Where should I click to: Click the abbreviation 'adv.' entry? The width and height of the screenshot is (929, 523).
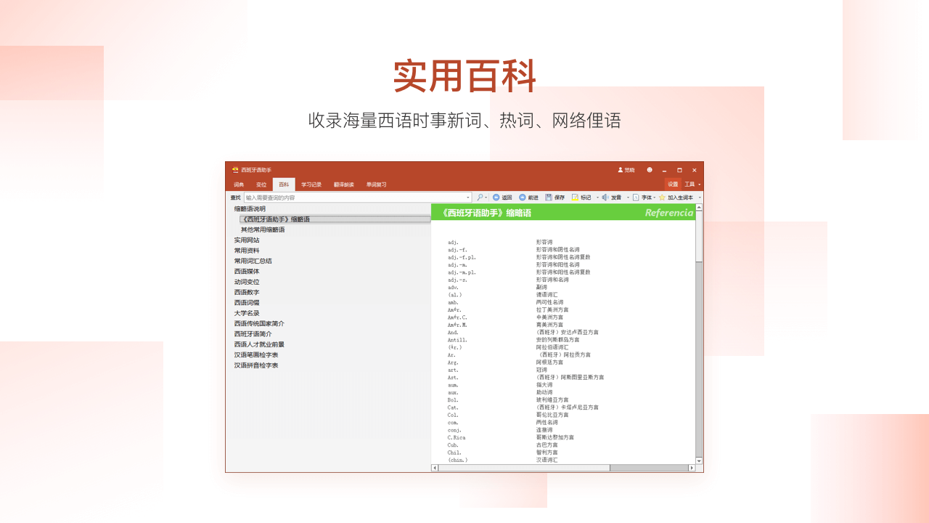(x=454, y=288)
